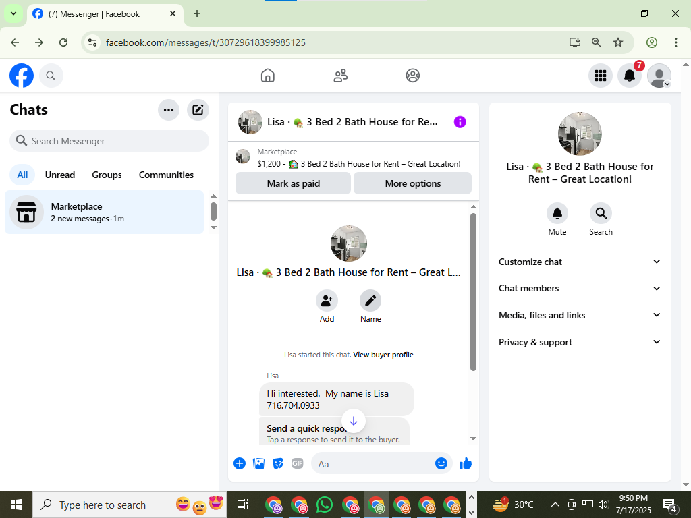The height and width of the screenshot is (518, 691).
Task: Start a new message with compose icon
Action: click(198, 110)
